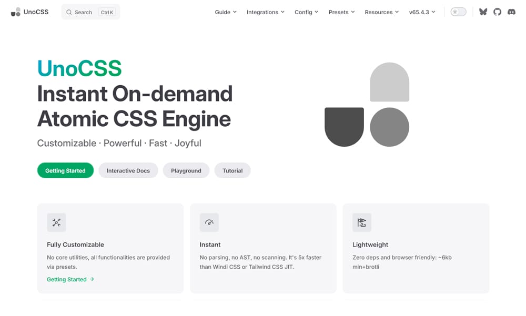Open the v65.4.3 version dropdown

pos(422,12)
